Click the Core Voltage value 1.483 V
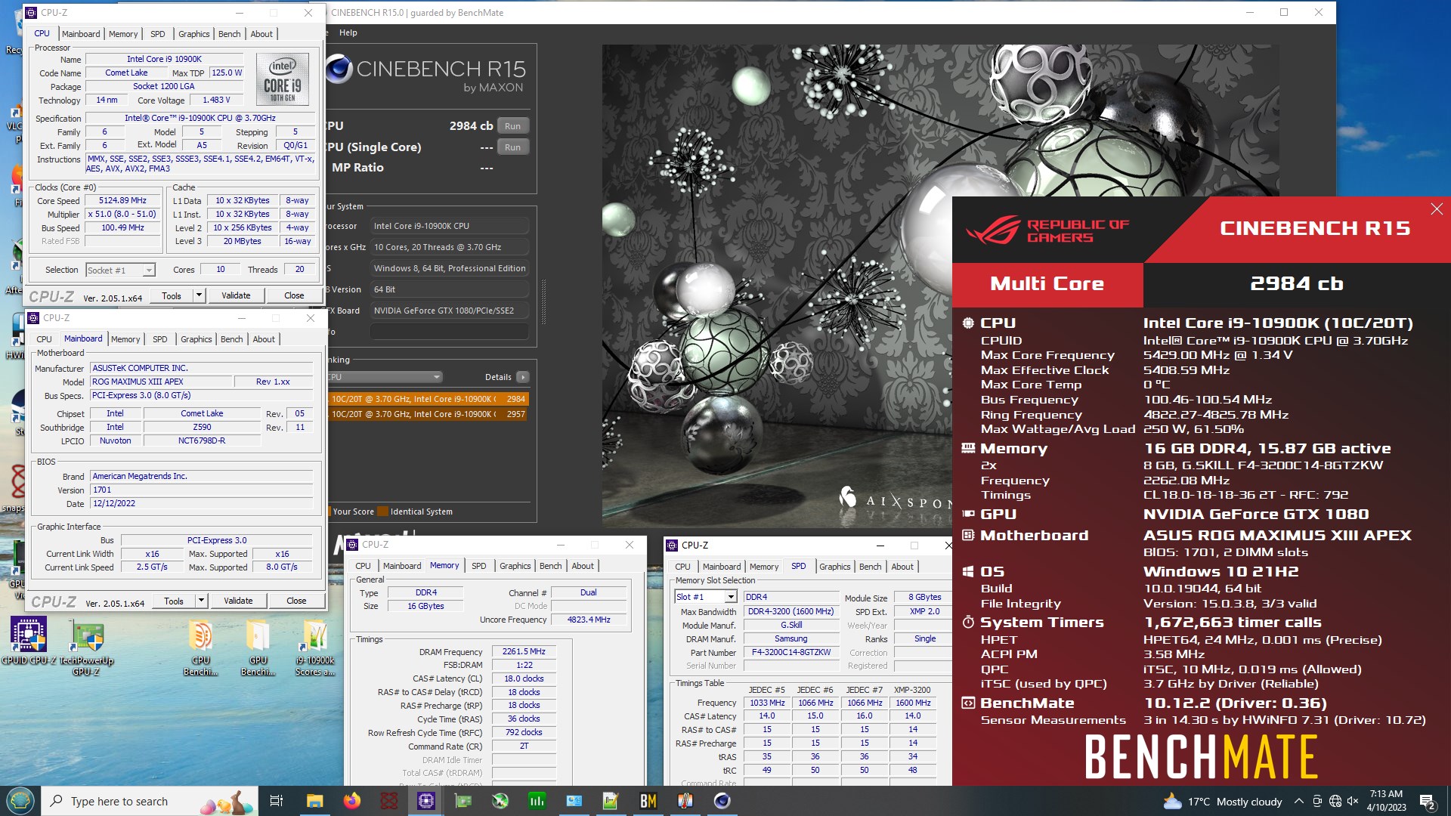This screenshot has width=1451, height=816. 216,100
